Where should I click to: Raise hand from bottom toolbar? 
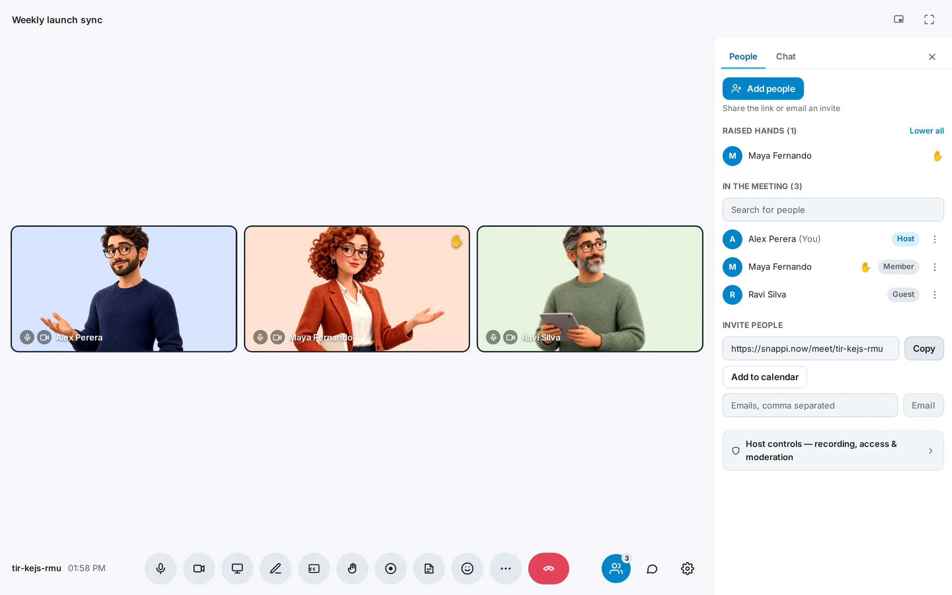(352, 568)
